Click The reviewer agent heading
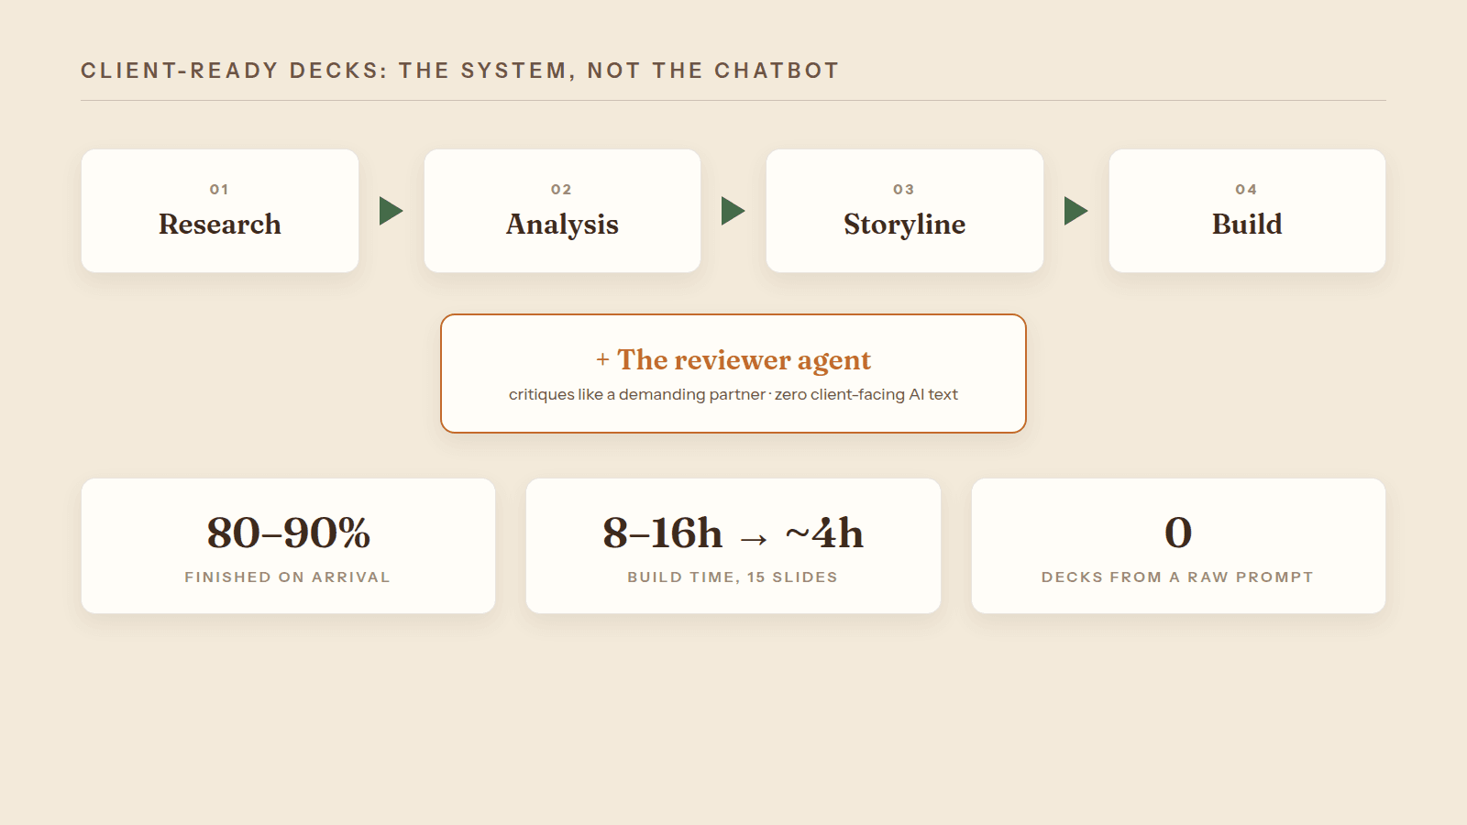The height and width of the screenshot is (825, 1467). [x=744, y=360]
